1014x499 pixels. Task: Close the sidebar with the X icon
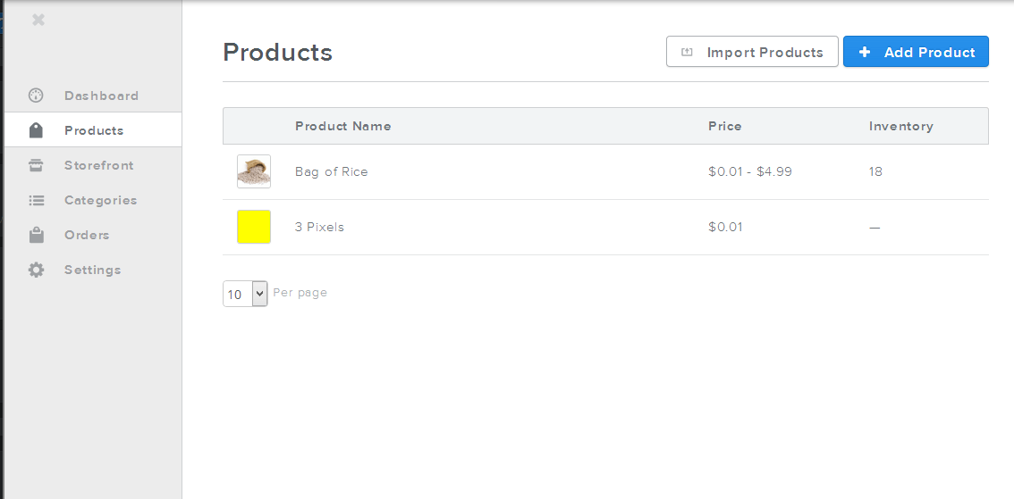(38, 20)
